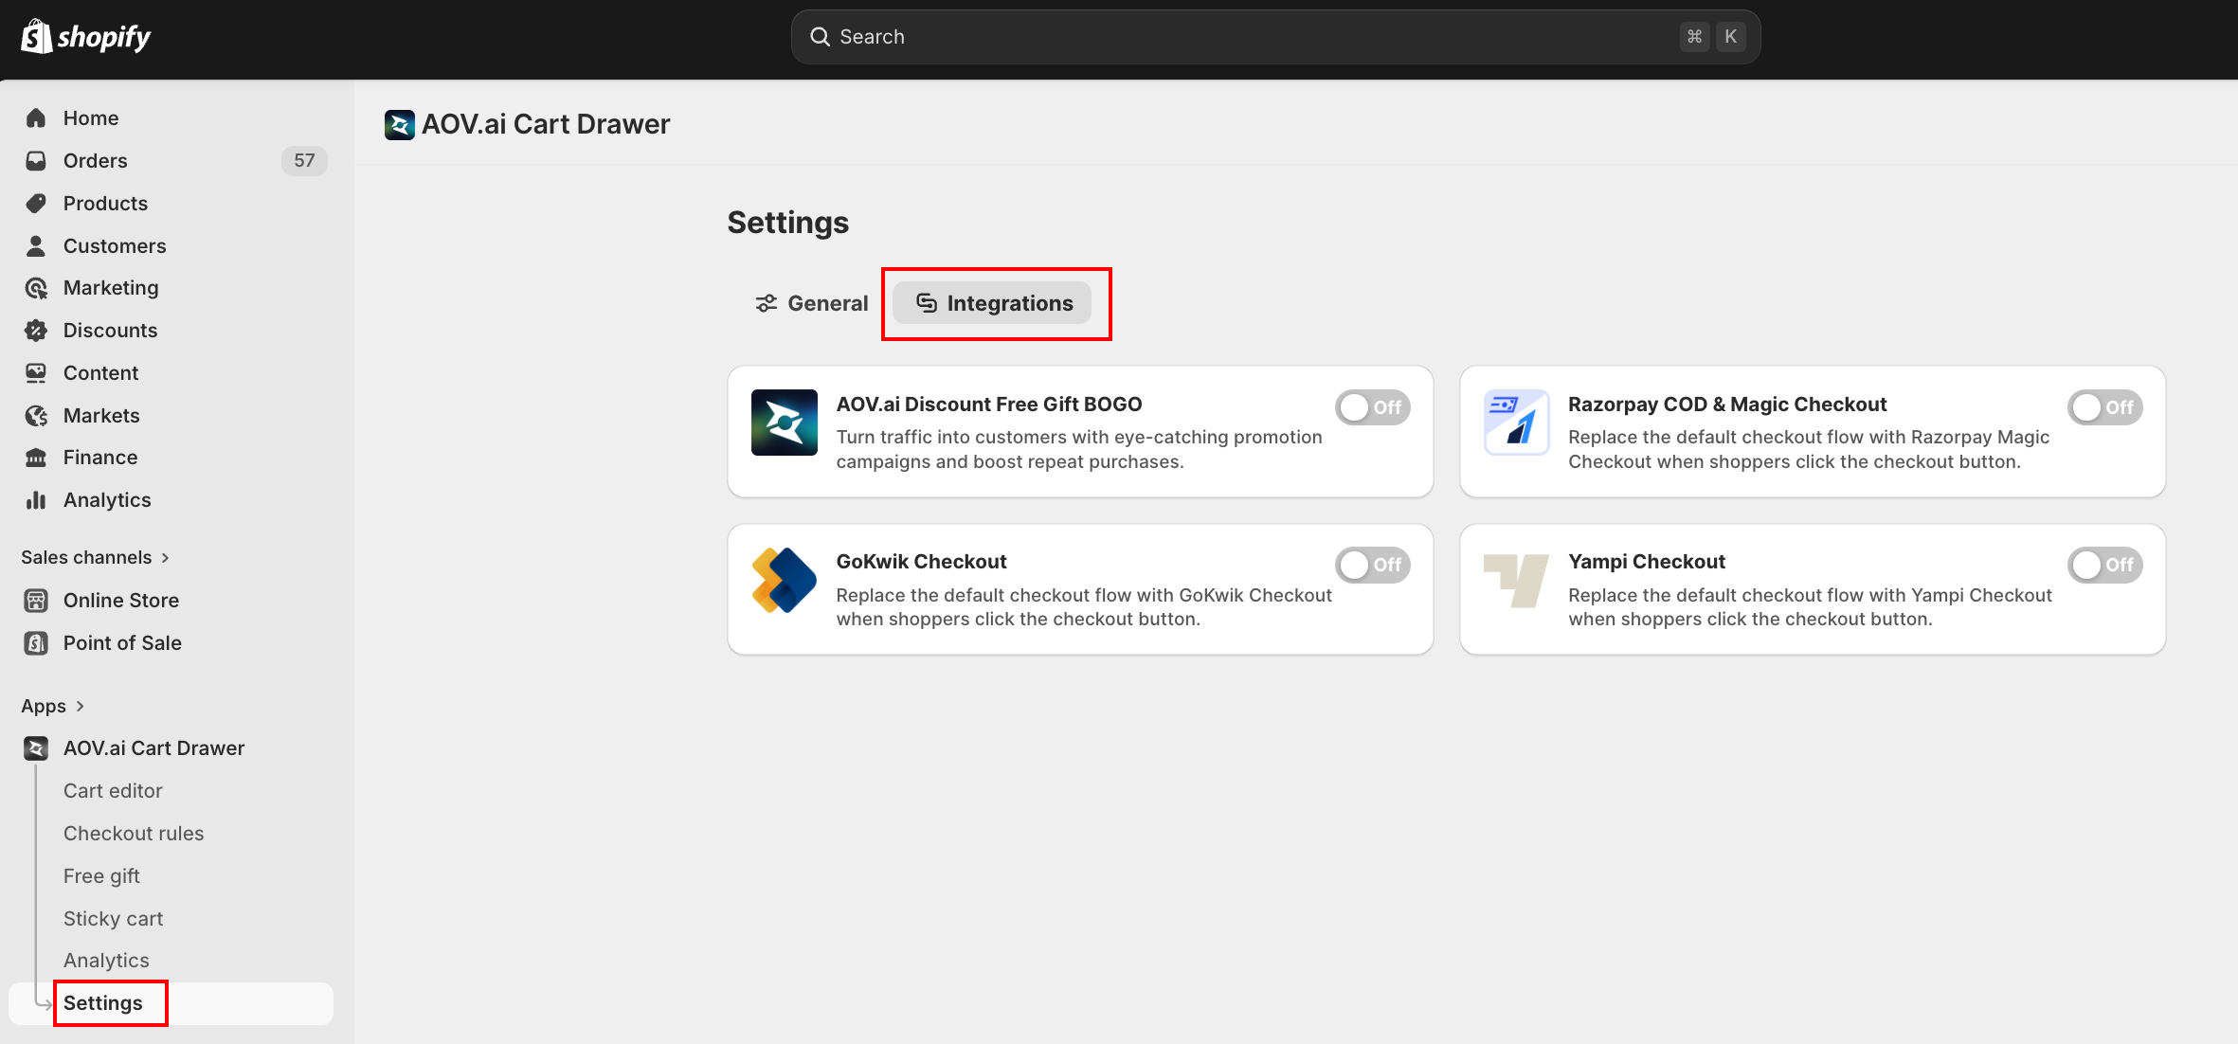Click the Content image icon

[x=36, y=373]
